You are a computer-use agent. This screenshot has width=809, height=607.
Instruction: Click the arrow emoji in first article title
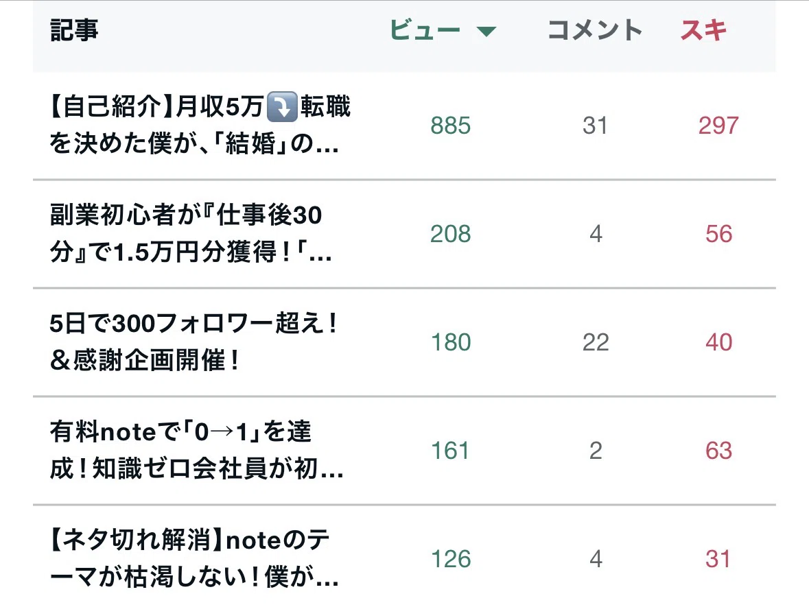tap(282, 107)
